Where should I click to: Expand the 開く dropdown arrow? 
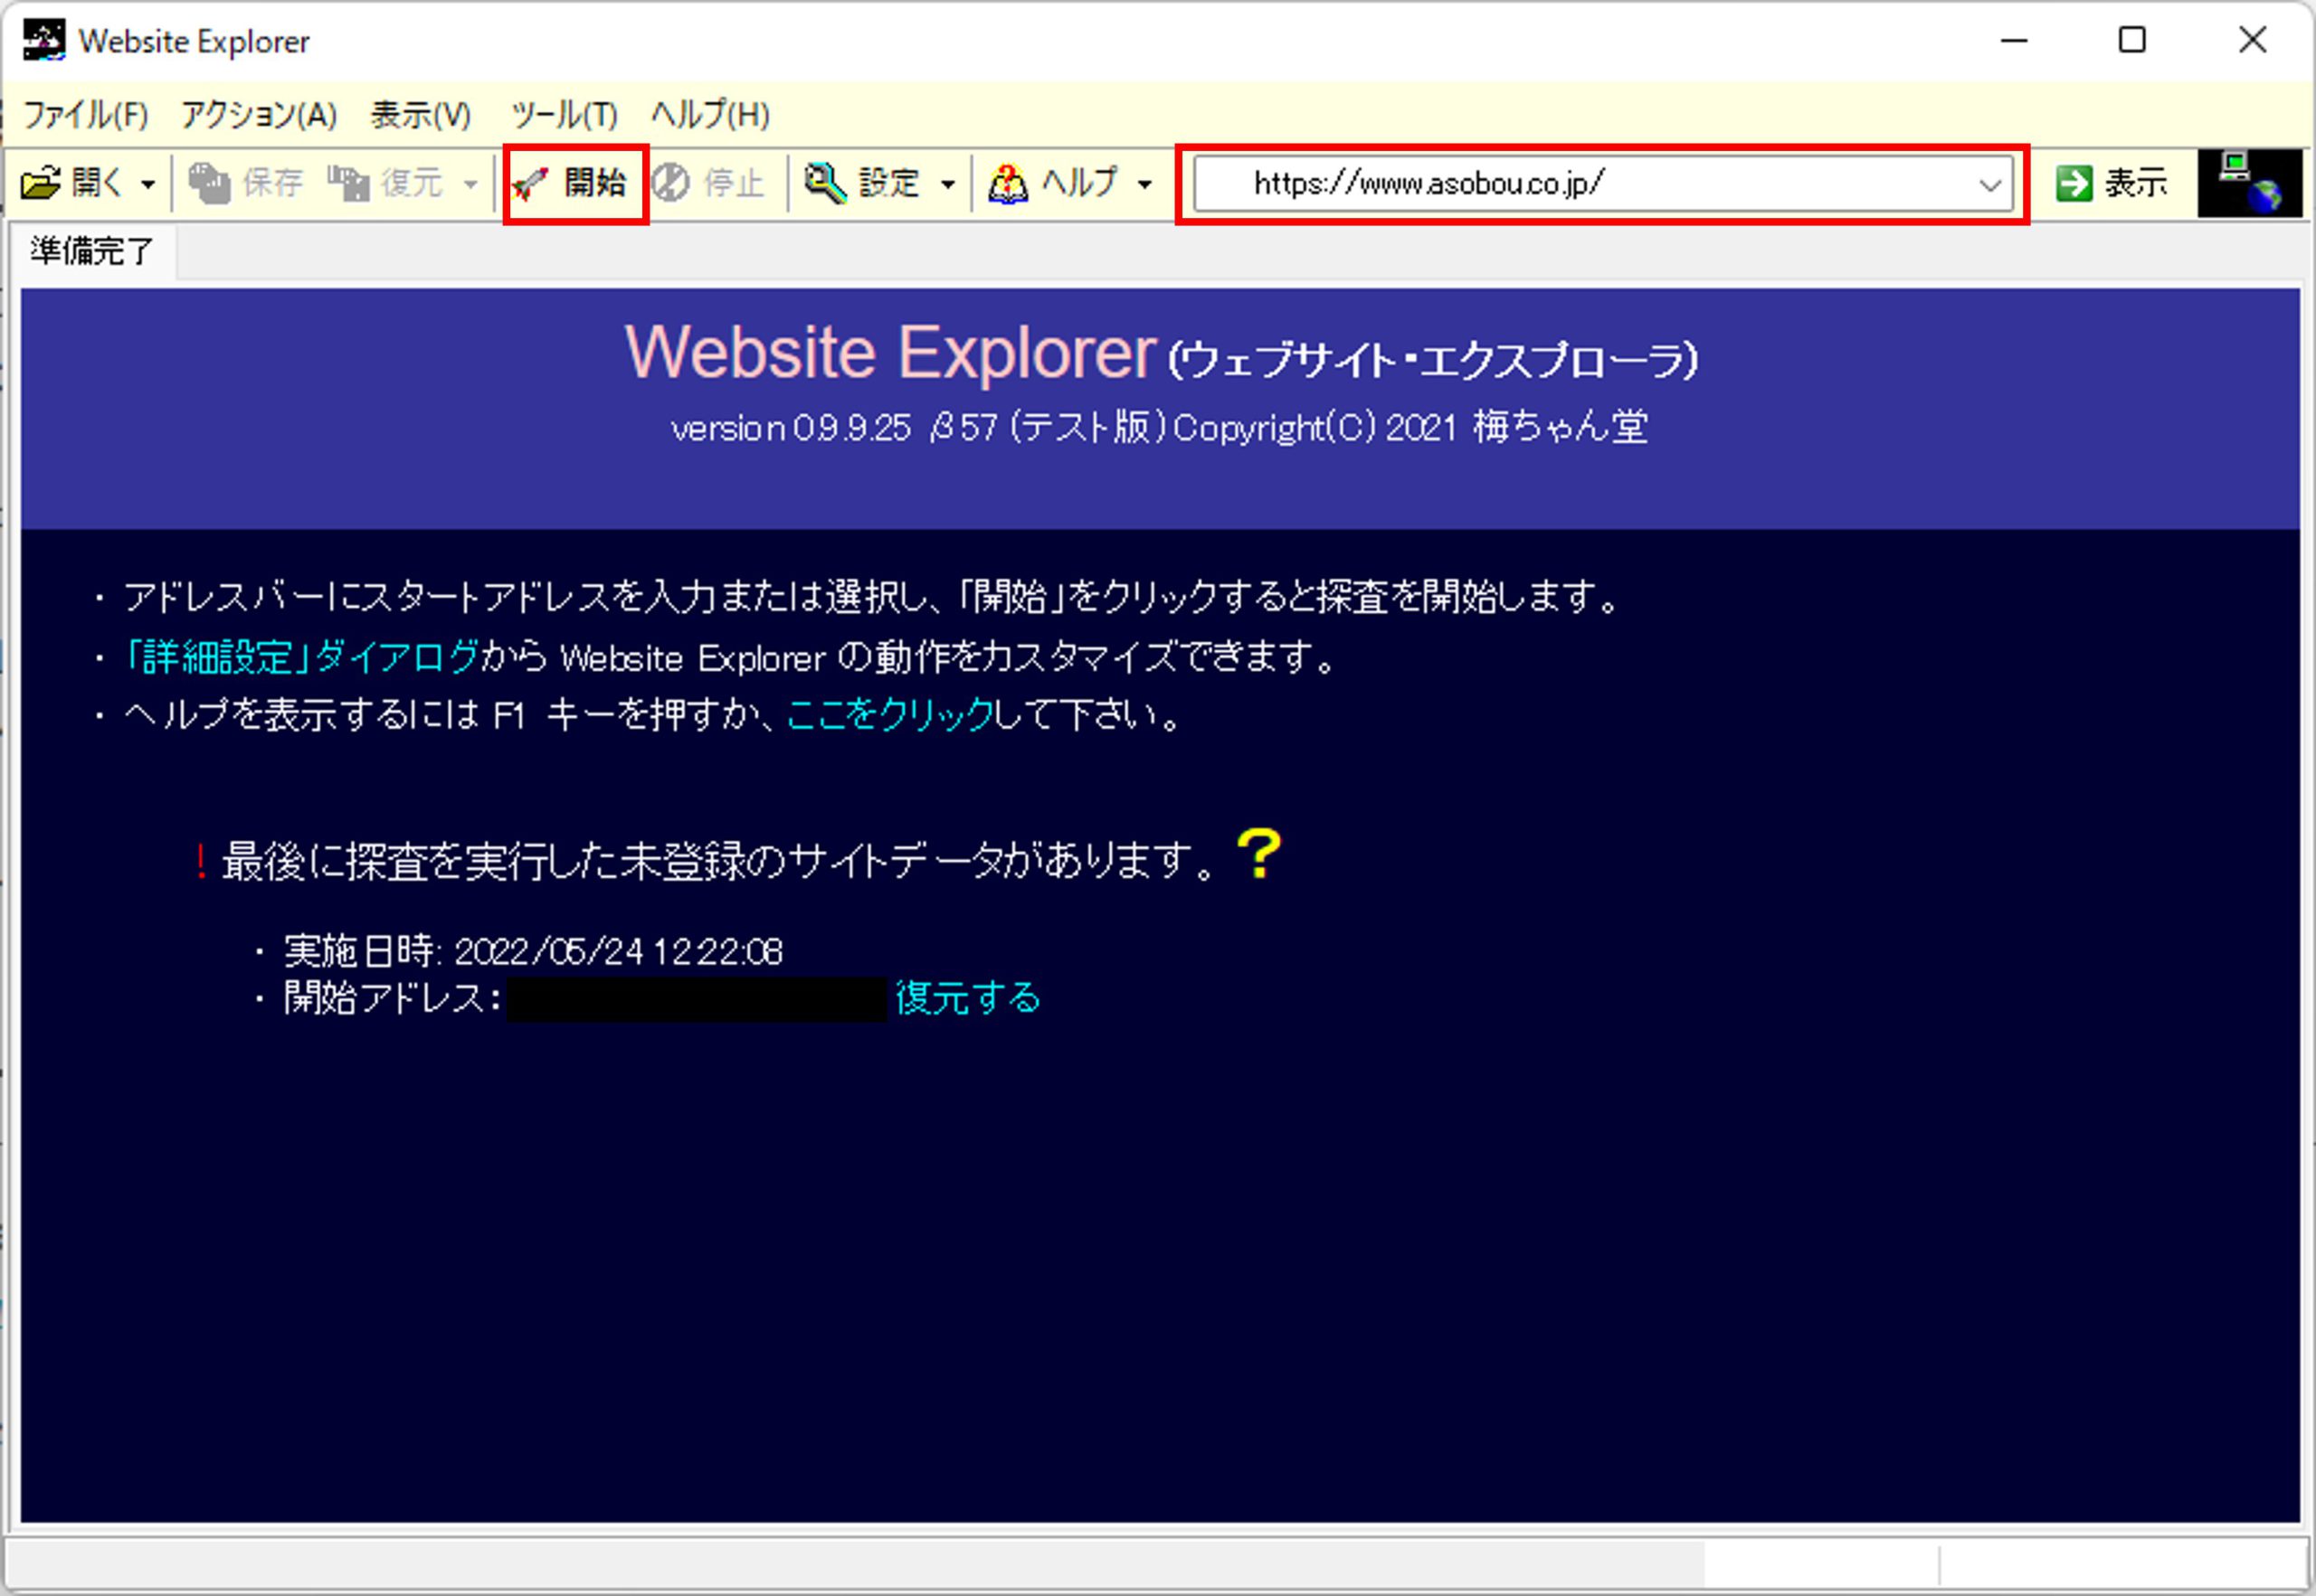148,184
